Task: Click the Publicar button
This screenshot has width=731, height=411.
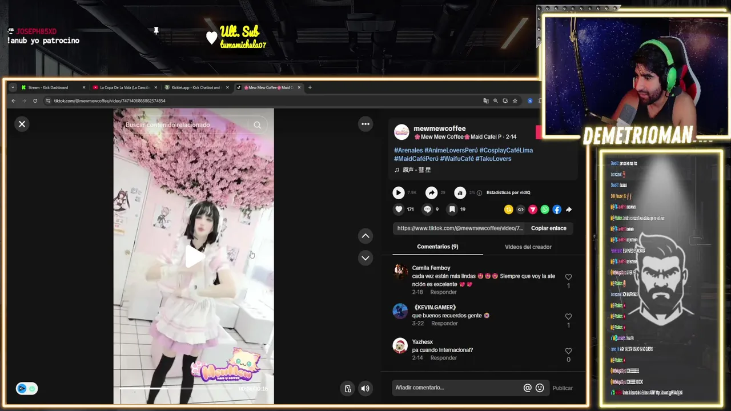Action: tap(563, 388)
